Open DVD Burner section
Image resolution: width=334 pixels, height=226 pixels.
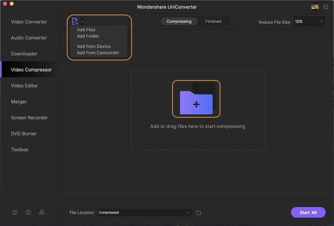[24, 133]
